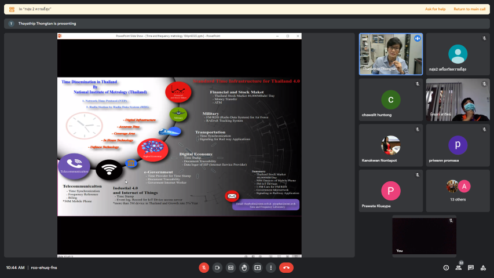Viewport: 494px width, 278px height.
Task: Click the Present now screen share icon
Action: pyautogui.click(x=257, y=268)
